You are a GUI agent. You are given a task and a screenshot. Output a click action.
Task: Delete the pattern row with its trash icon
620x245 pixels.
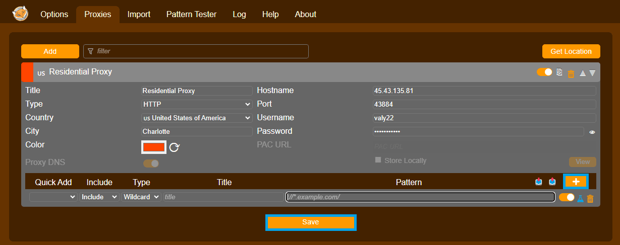pyautogui.click(x=590, y=199)
